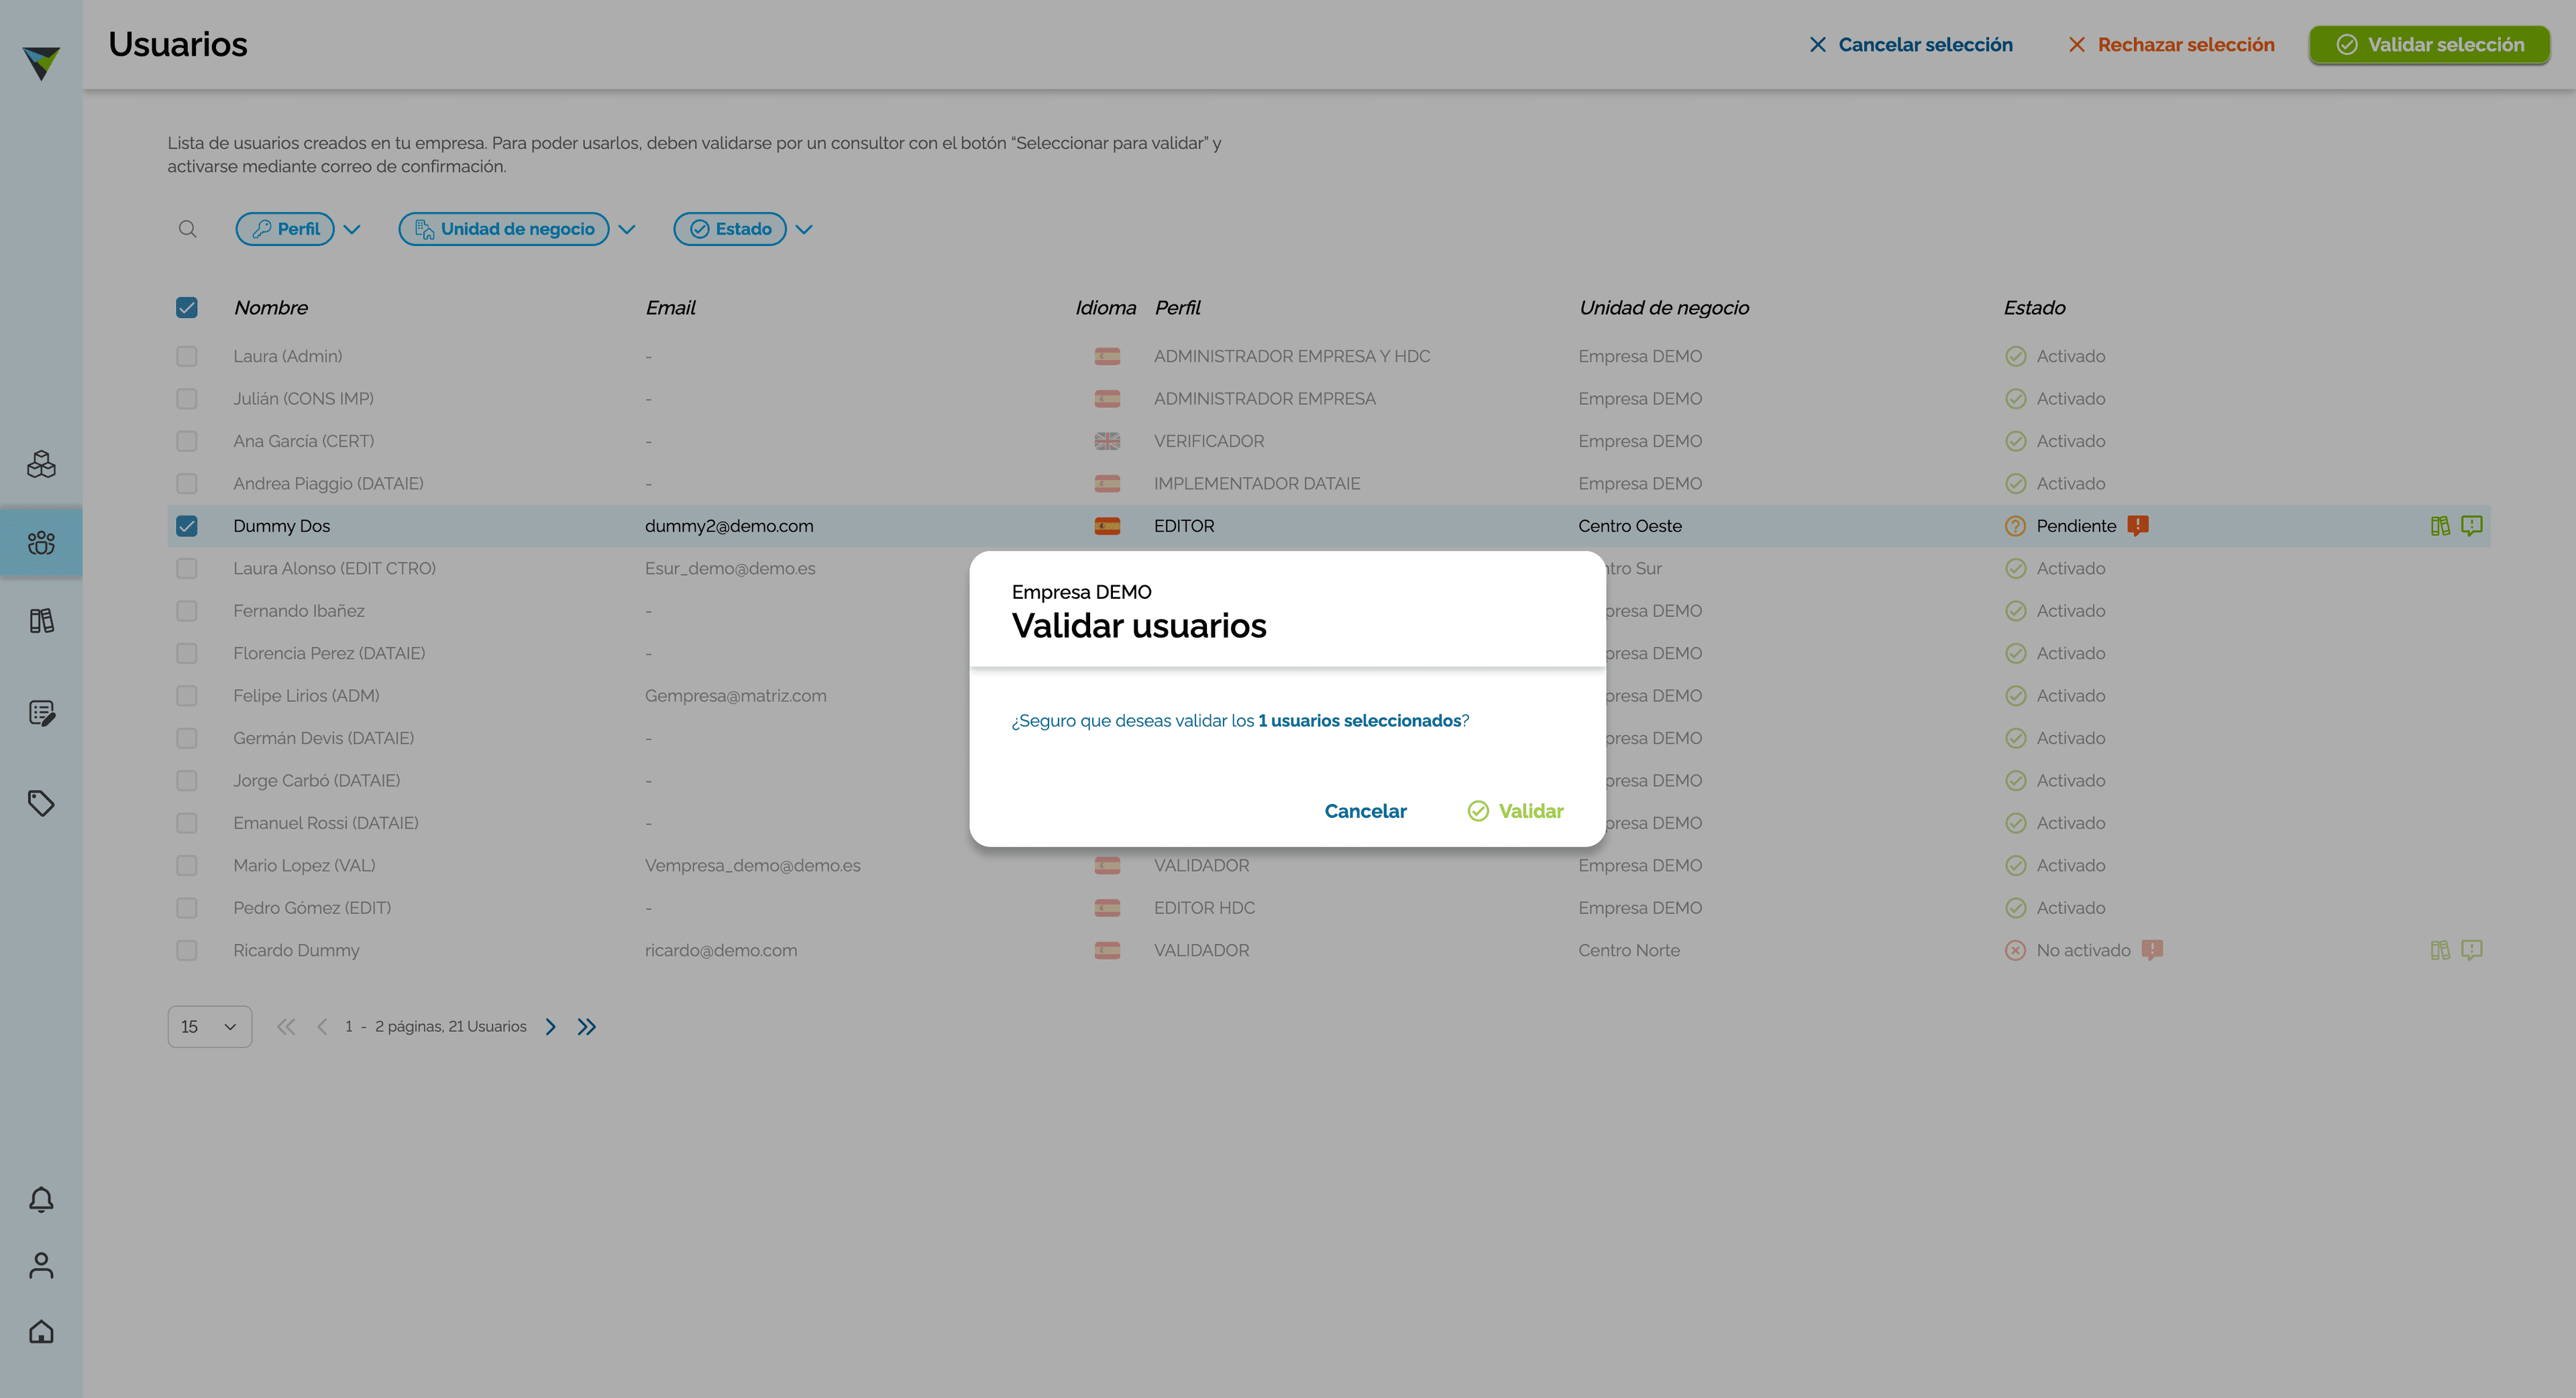
Task: Go to home icon in sidebar
Action: click(x=41, y=1331)
